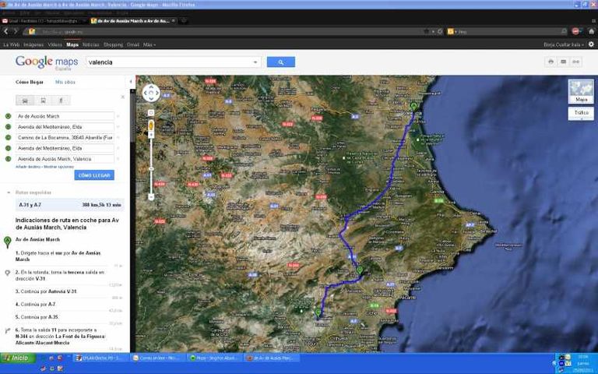Select the public transit mode icon
The height and width of the screenshot is (374, 598).
tap(43, 101)
